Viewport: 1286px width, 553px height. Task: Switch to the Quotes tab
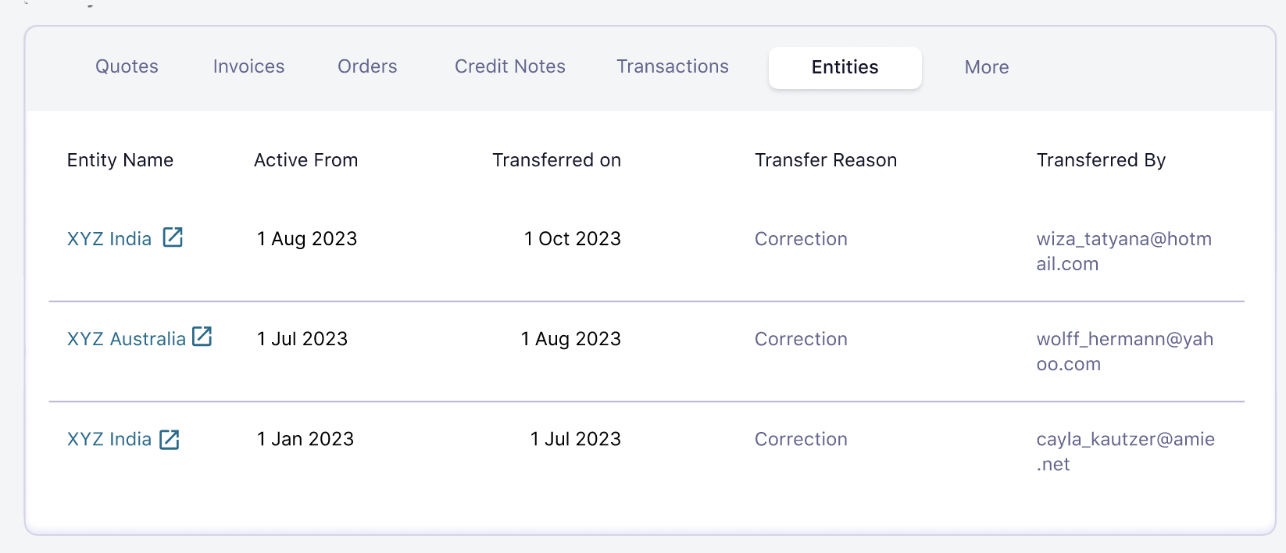tap(127, 67)
